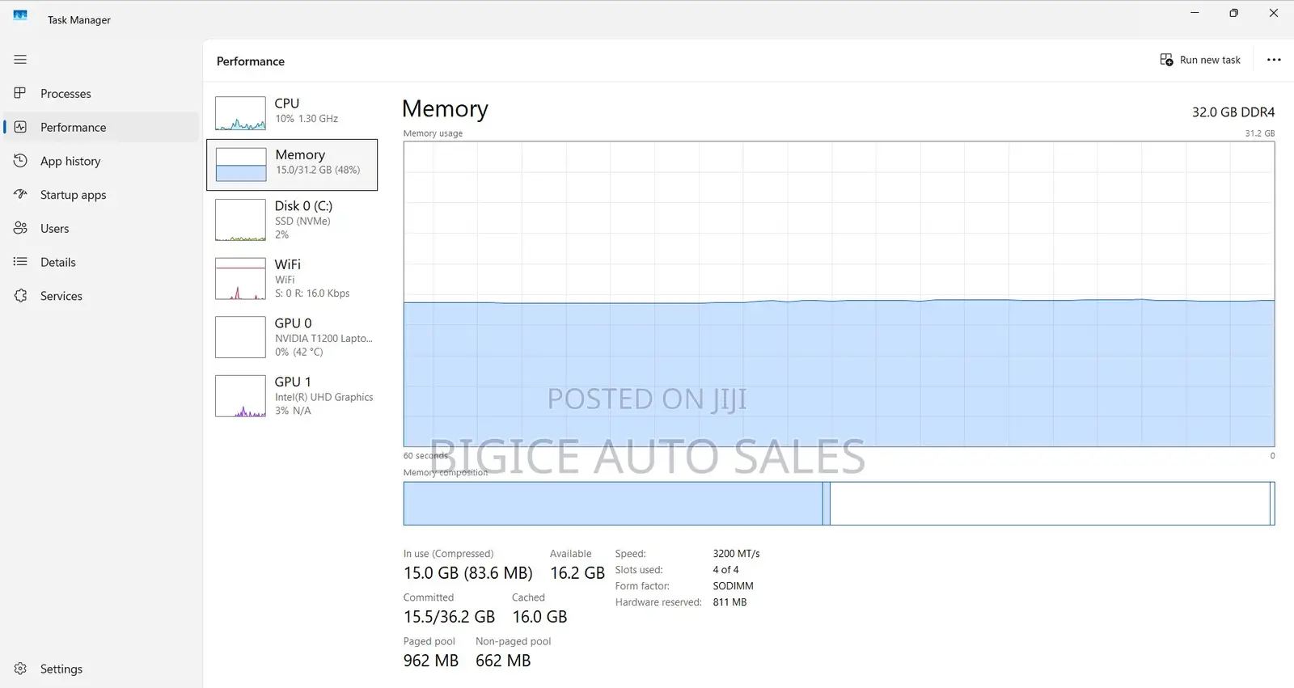Open GPU 1 Intel UHD Graphics item
1294x688 pixels.
(x=292, y=395)
